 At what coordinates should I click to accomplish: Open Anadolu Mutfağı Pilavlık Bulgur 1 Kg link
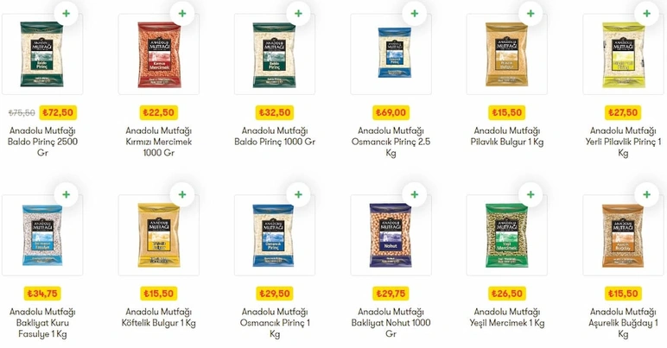coord(507,136)
